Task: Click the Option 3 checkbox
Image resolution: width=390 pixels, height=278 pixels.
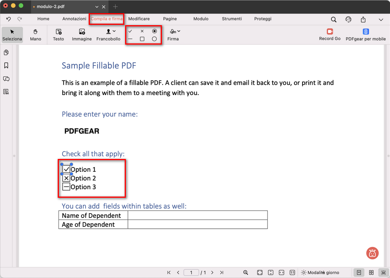Action: pyautogui.click(x=66, y=186)
